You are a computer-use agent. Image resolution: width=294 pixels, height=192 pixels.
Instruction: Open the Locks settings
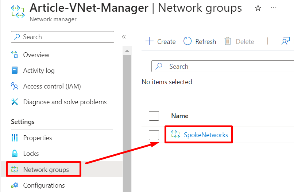[x=31, y=154]
